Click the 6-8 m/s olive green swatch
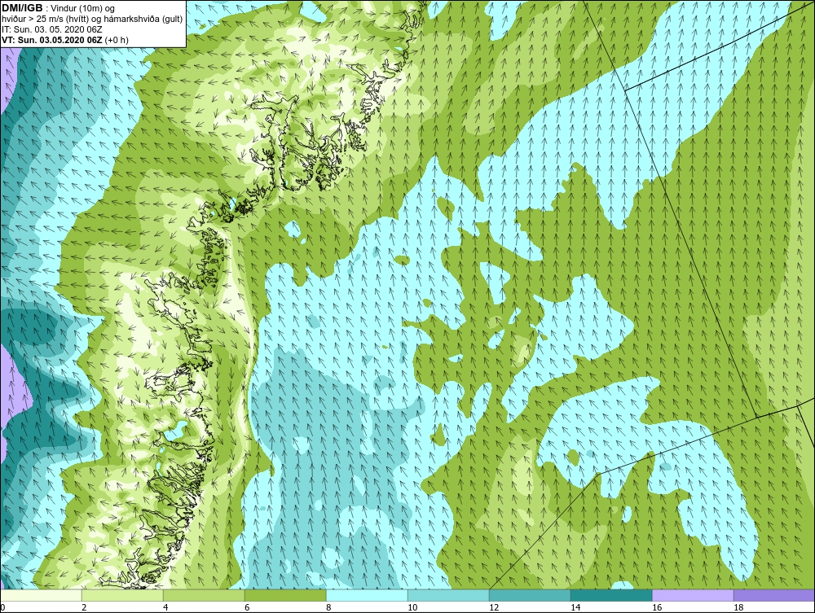This screenshot has height=613, width=815. click(285, 595)
